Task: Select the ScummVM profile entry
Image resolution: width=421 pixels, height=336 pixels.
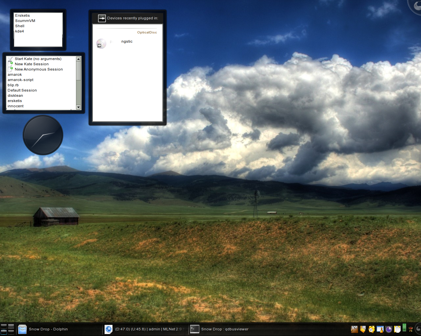Action: point(25,21)
